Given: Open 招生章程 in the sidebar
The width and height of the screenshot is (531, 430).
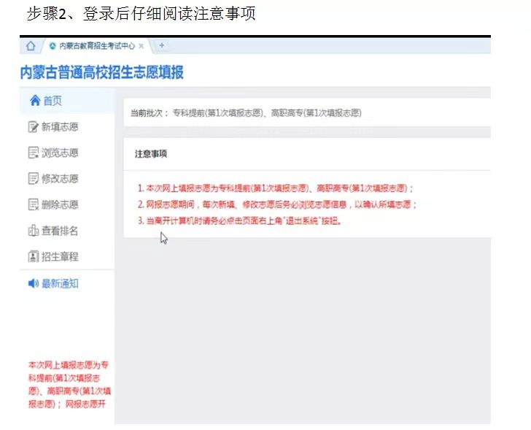Looking at the screenshot, I should click(x=59, y=257).
